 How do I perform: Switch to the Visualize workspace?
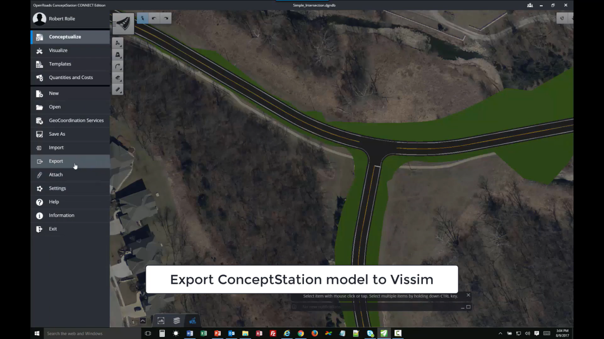(x=70, y=50)
